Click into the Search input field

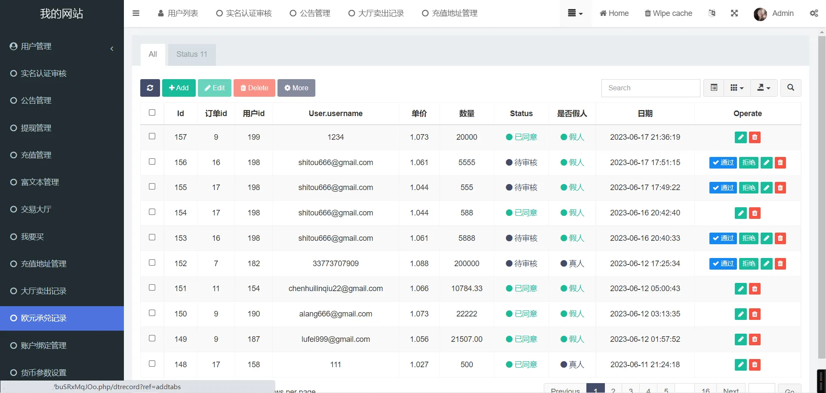(x=650, y=88)
